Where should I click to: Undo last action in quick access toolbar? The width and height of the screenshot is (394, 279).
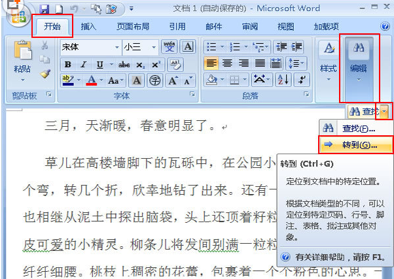click(x=74, y=9)
